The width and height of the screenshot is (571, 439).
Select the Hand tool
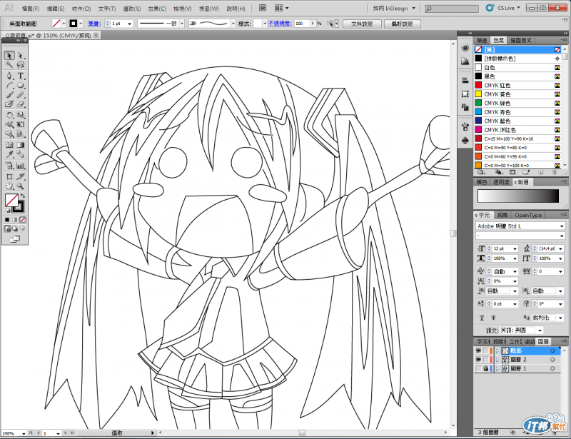9,186
